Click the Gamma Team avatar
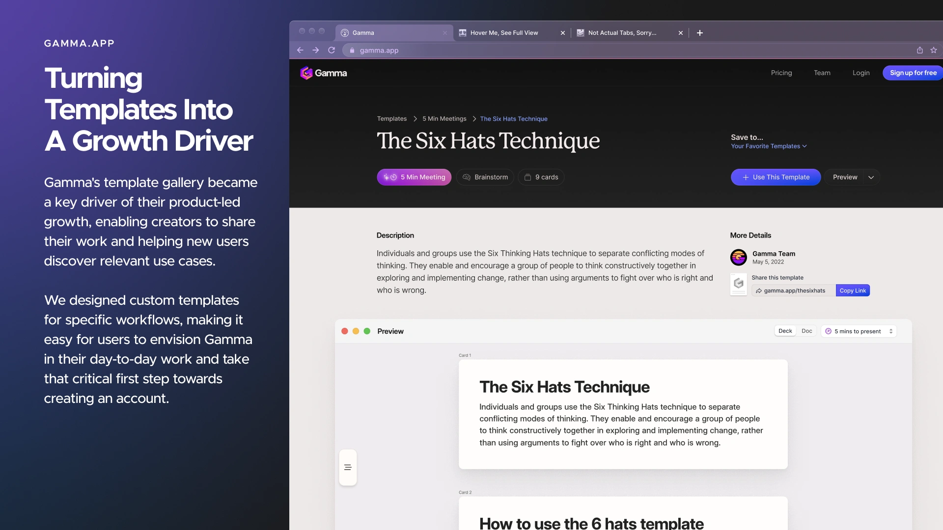This screenshot has height=530, width=943. click(739, 257)
